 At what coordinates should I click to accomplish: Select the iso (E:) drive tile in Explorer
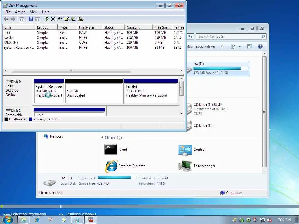[218, 68]
